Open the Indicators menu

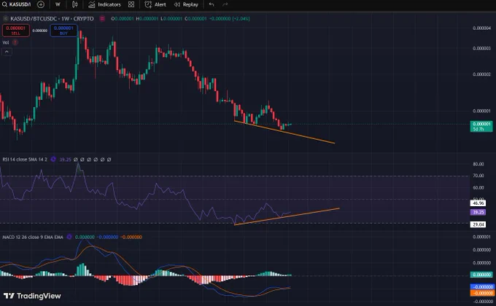tap(105, 4)
